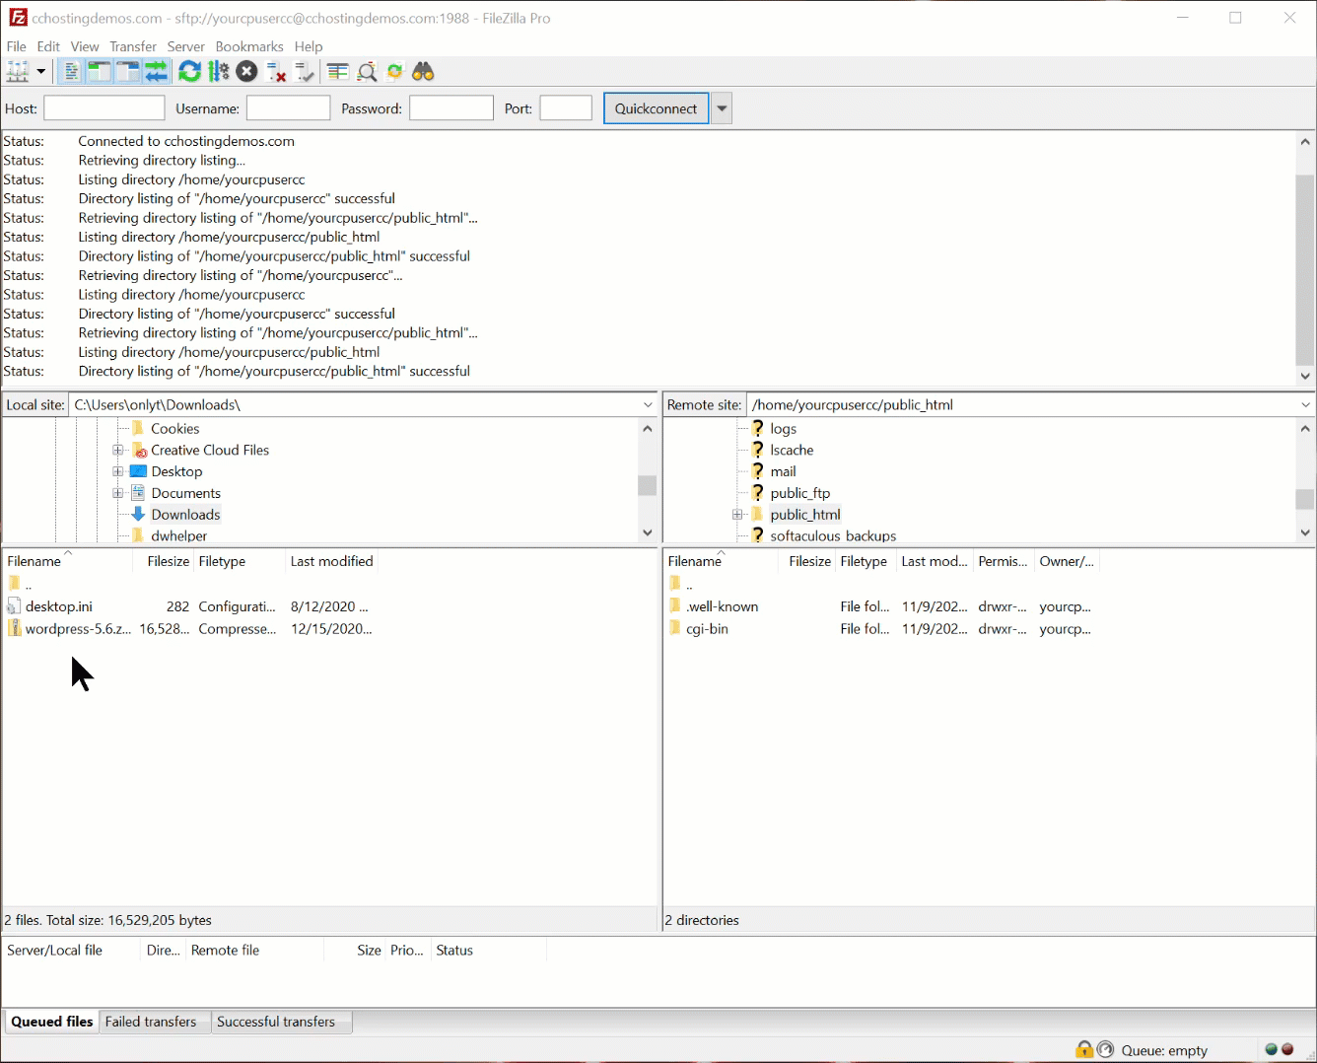Image resolution: width=1317 pixels, height=1063 pixels.
Task: Click the message log vertical scrollbar
Action: click(x=1305, y=269)
